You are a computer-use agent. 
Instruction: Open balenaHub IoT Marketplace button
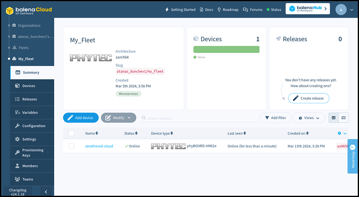click(308, 9)
